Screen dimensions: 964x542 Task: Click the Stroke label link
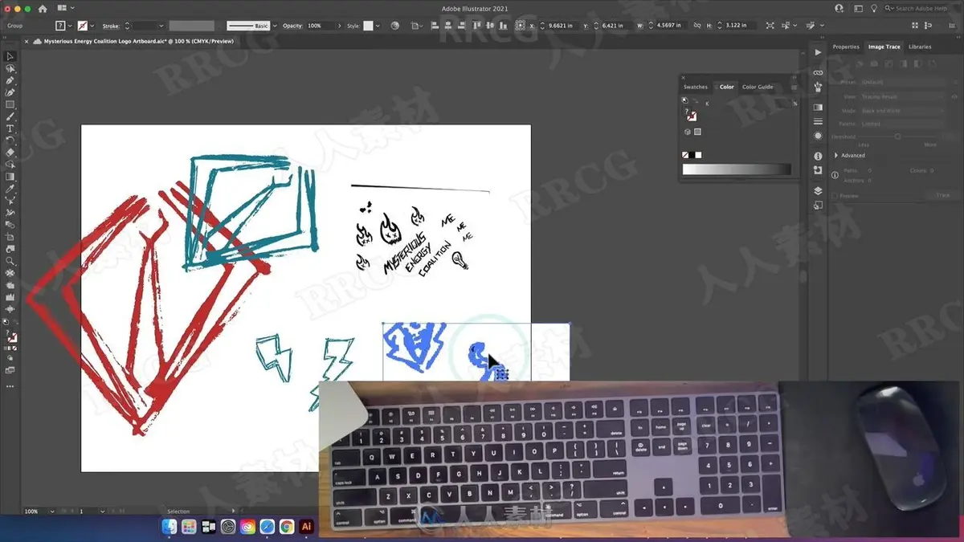(111, 26)
